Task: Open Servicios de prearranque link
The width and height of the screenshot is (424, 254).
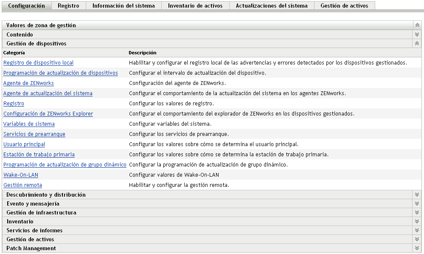Action: click(34, 134)
